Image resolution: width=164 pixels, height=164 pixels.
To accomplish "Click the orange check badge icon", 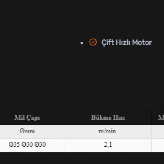I will pos(93,42).
